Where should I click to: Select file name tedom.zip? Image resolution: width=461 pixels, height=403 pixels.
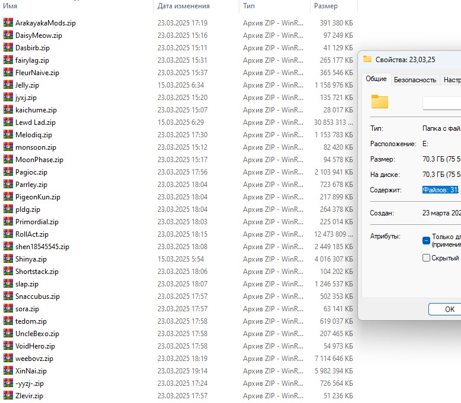[x=31, y=321]
